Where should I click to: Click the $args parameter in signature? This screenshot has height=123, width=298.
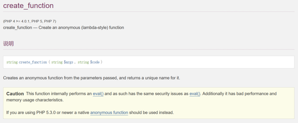tap(68, 62)
